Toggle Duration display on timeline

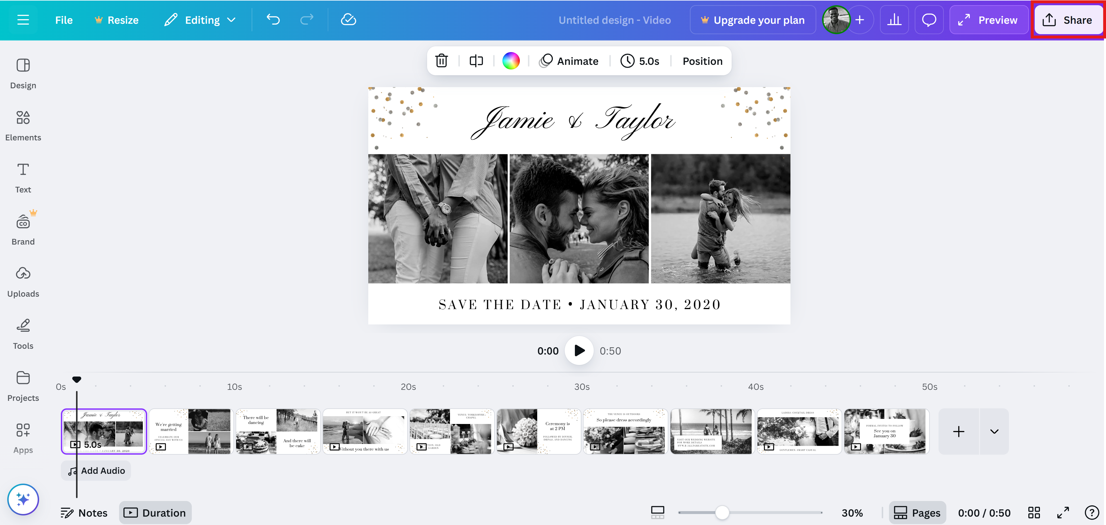(x=155, y=512)
